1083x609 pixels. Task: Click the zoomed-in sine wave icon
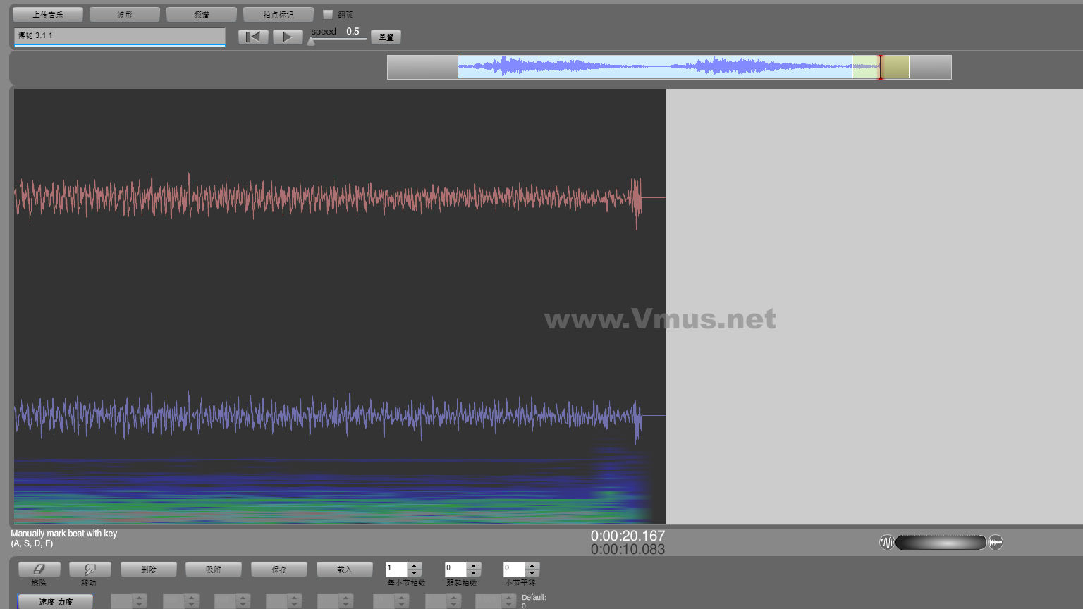[x=887, y=542]
